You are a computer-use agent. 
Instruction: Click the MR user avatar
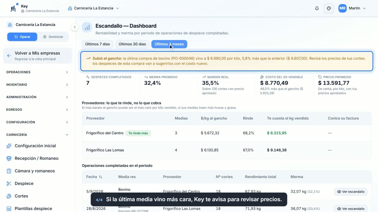click(342, 8)
